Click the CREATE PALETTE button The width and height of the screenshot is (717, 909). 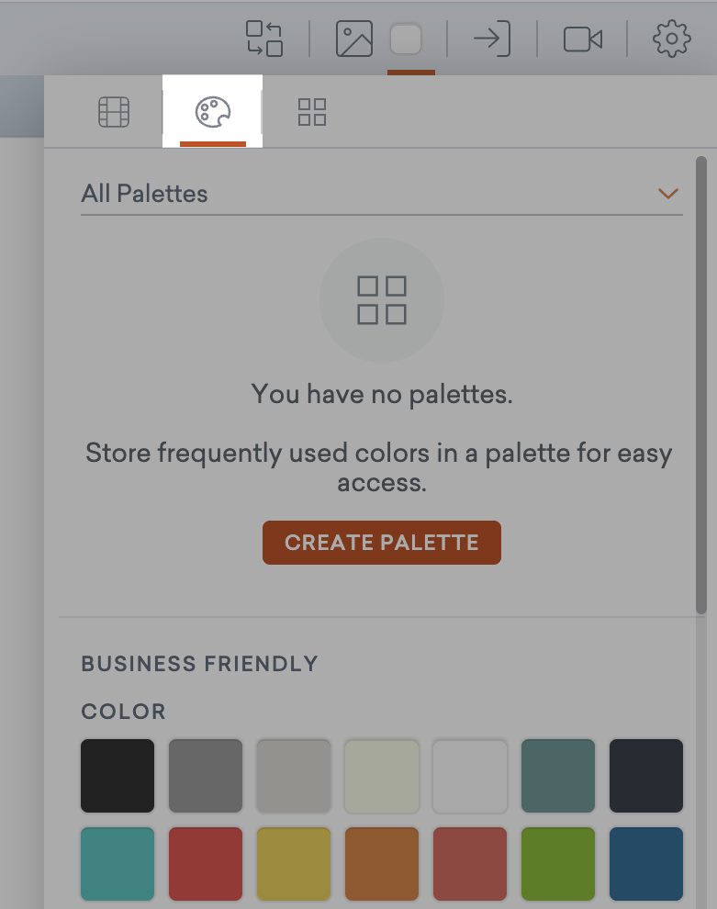click(x=381, y=543)
